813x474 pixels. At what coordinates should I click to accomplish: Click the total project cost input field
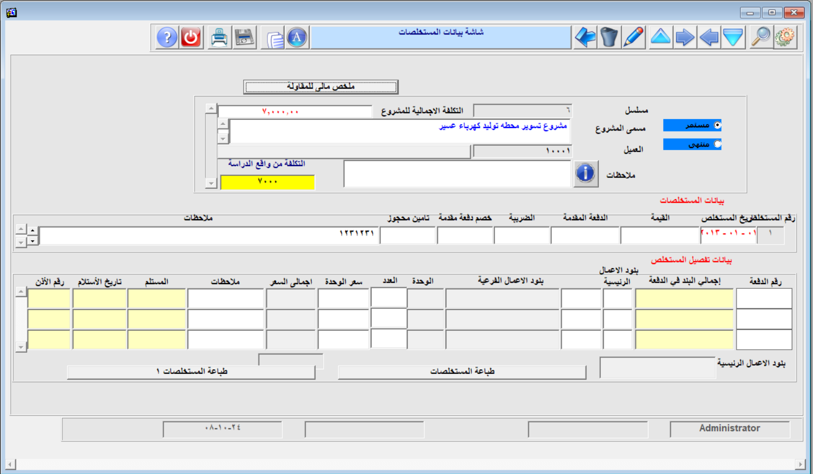point(295,111)
